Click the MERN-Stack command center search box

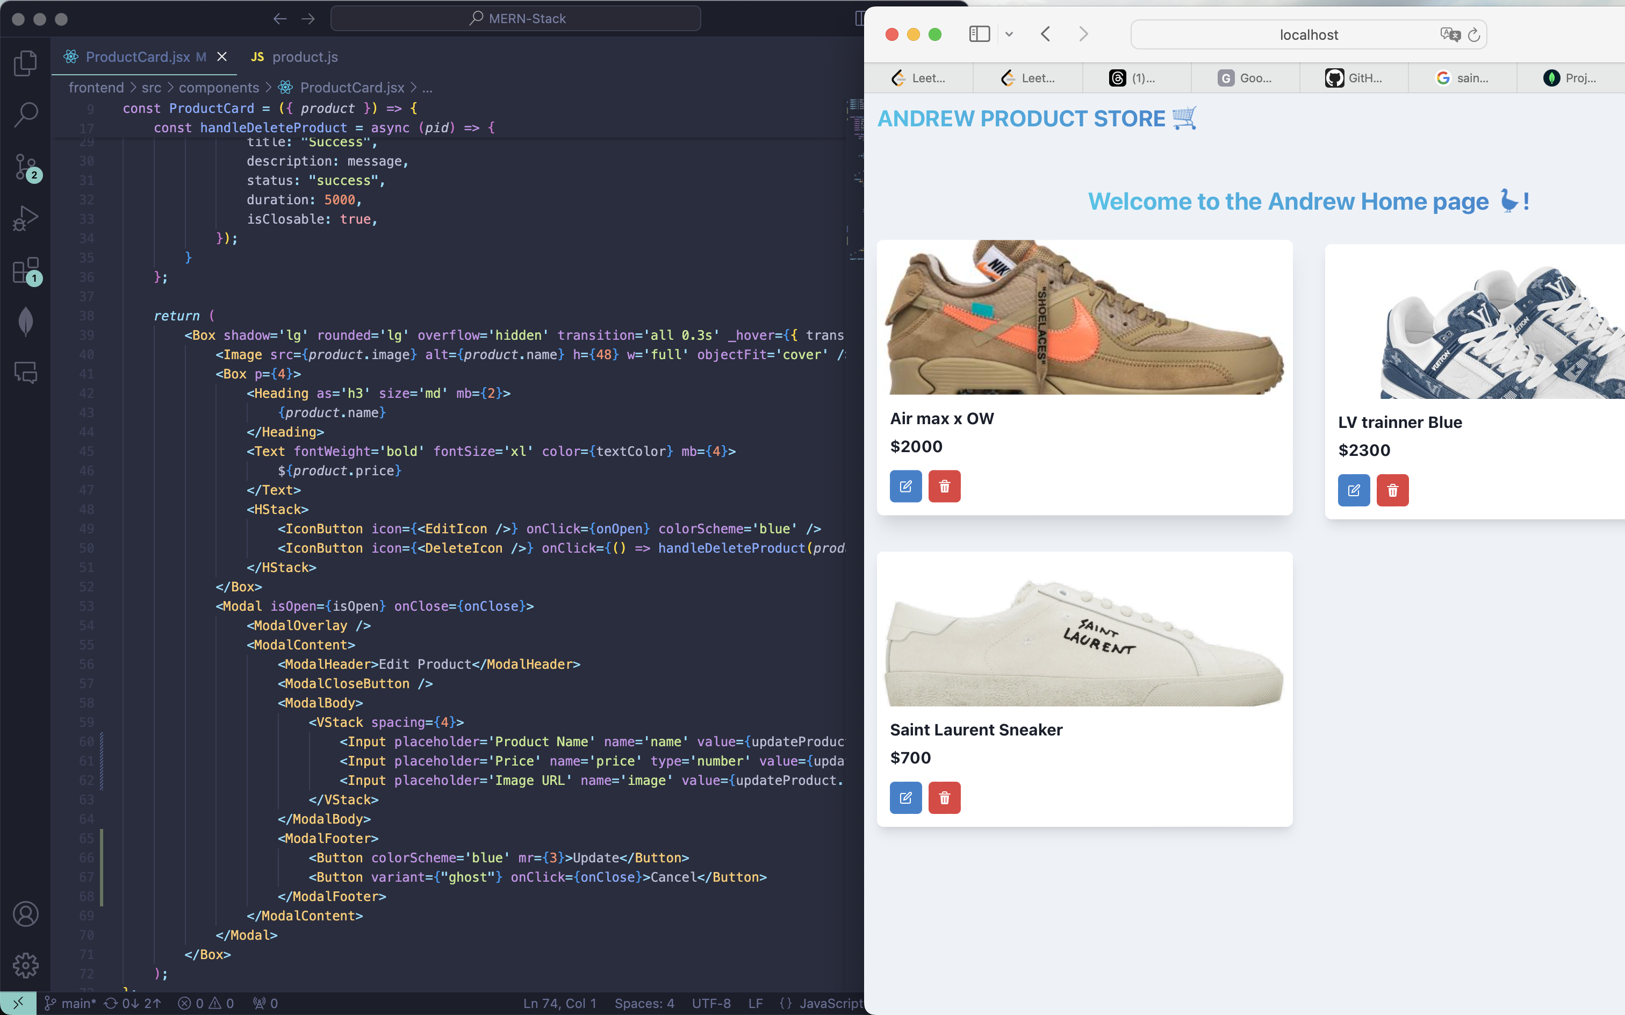tap(515, 19)
